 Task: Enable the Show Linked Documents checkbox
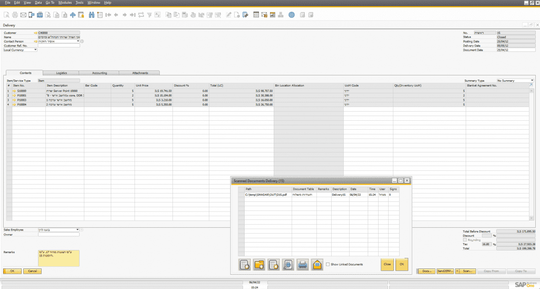pyautogui.click(x=327, y=264)
